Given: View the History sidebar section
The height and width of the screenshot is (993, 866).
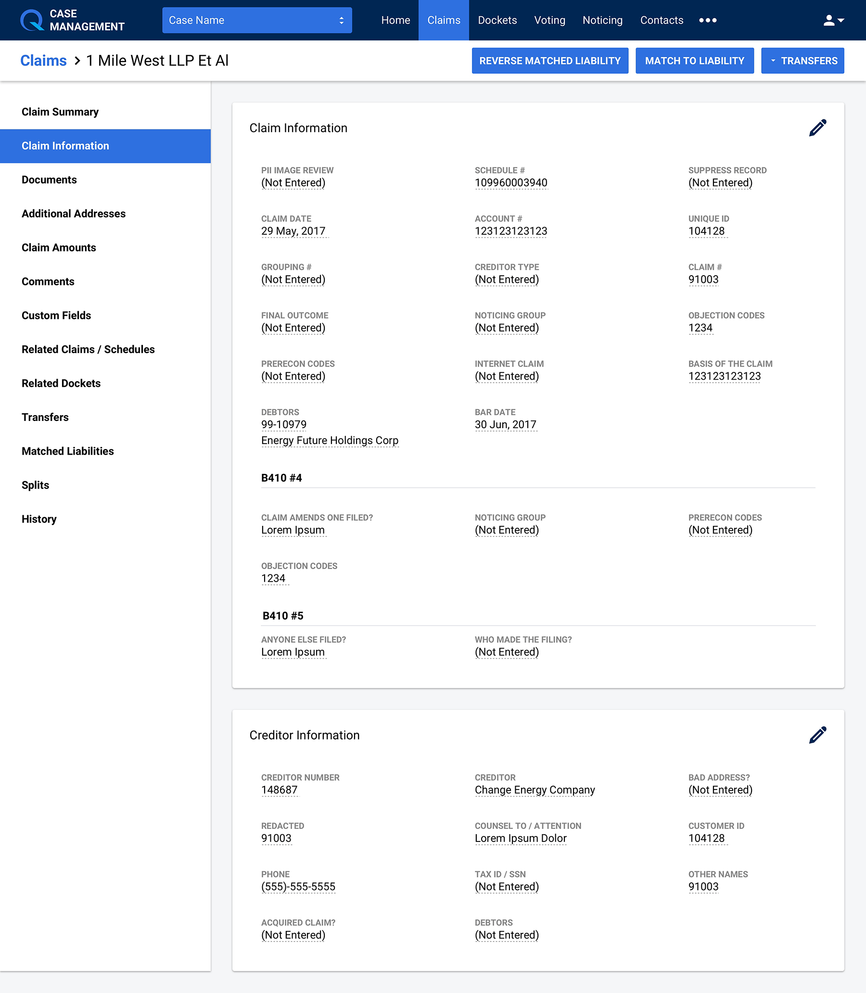Looking at the screenshot, I should click(39, 519).
